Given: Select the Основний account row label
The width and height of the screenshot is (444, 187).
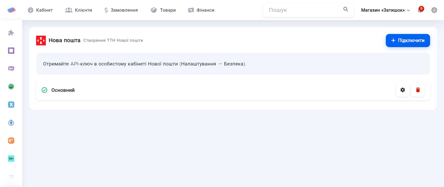Looking at the screenshot, I should [63, 90].
